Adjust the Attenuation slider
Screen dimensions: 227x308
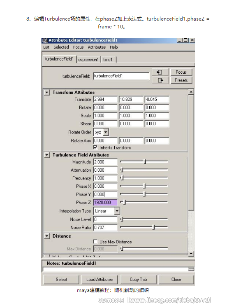click(x=122, y=170)
